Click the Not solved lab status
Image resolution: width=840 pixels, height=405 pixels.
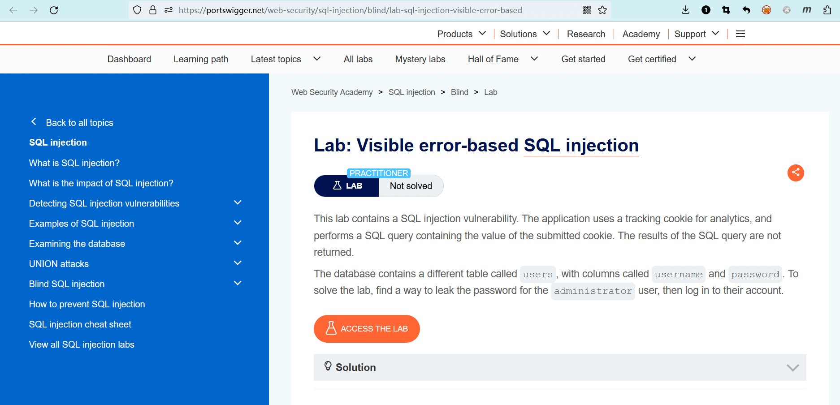click(x=411, y=186)
